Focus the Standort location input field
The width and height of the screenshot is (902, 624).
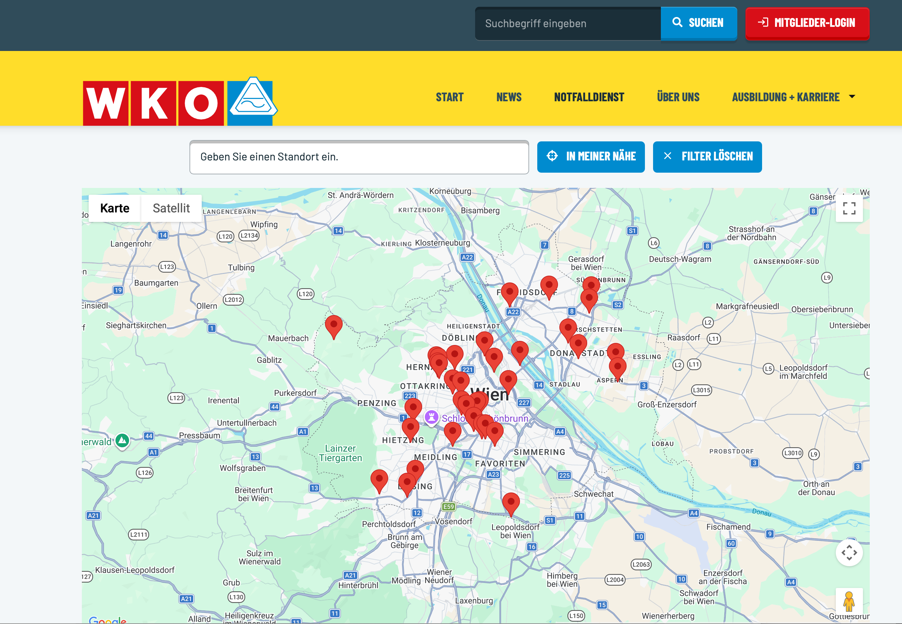[x=359, y=157]
